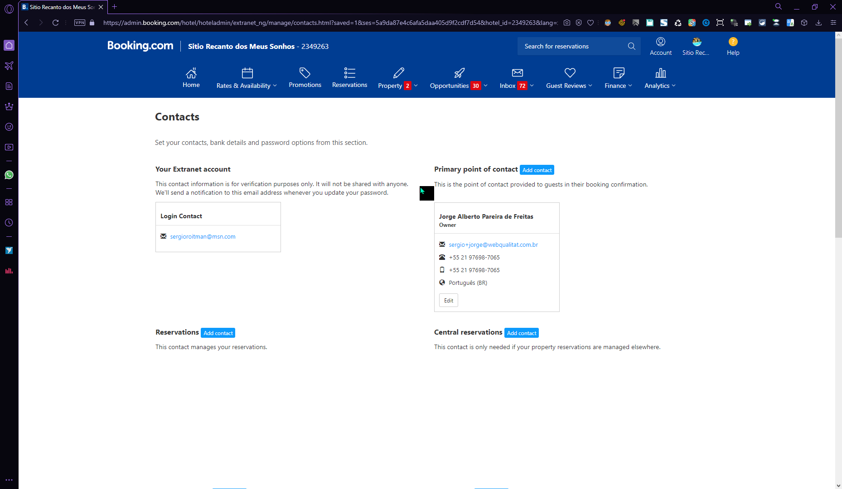Go to the Home section

pyautogui.click(x=191, y=78)
